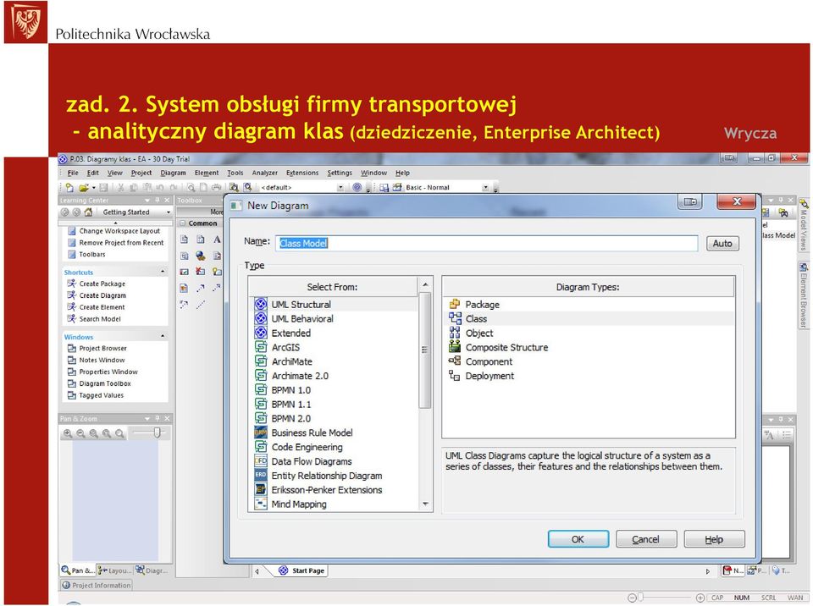This screenshot has height=606, width=813.
Task: Open the Pan & Zoom panel menu arrow
Action: point(147,418)
